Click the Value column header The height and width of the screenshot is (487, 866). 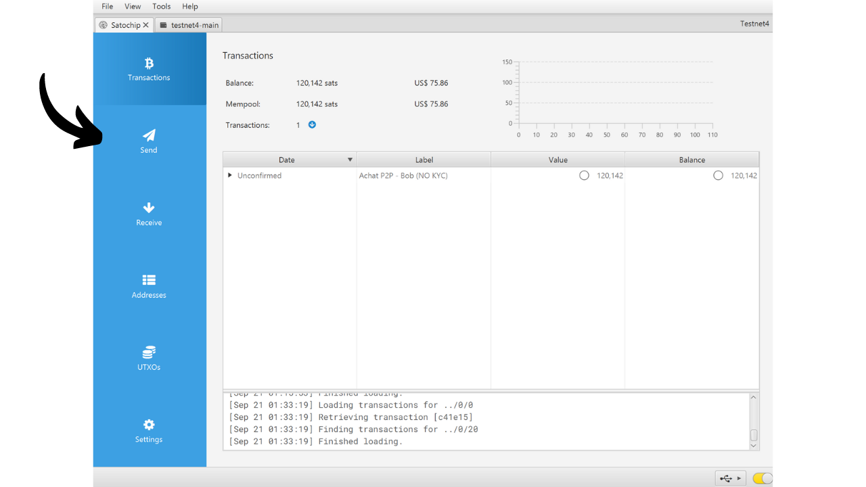(558, 160)
